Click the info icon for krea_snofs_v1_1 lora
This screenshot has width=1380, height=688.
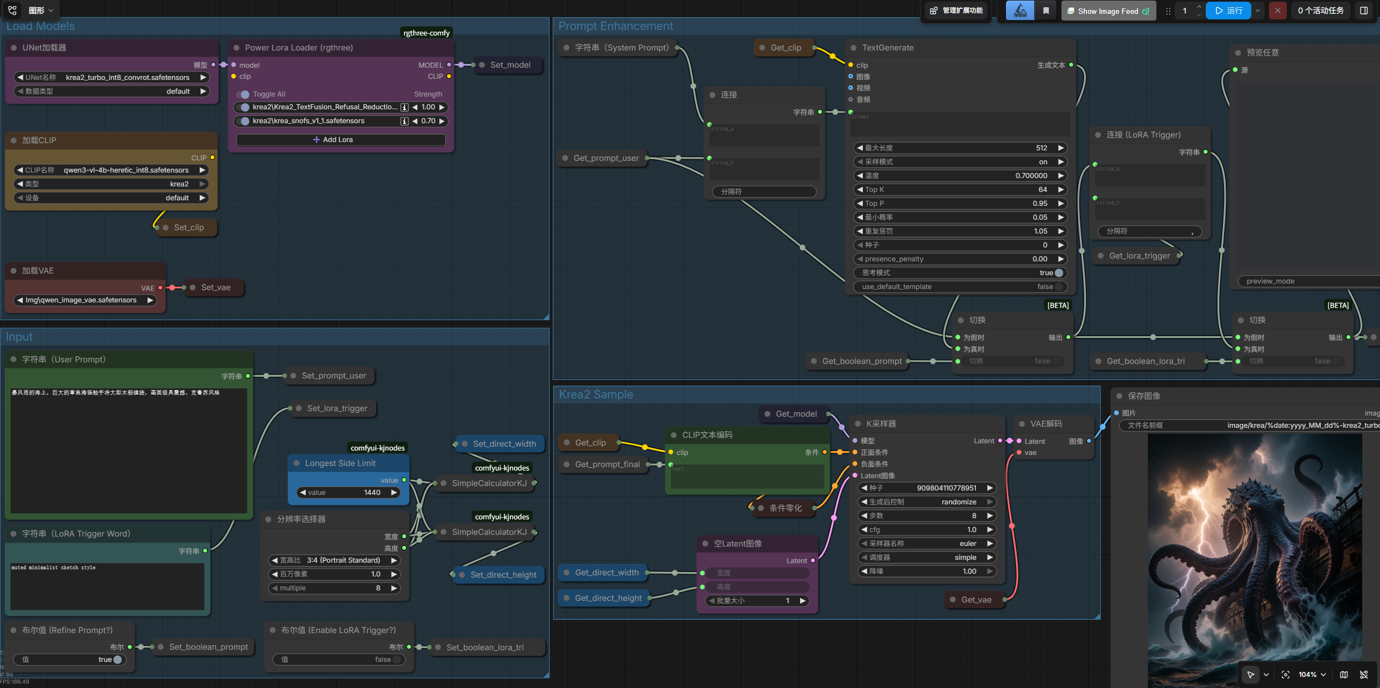click(405, 121)
